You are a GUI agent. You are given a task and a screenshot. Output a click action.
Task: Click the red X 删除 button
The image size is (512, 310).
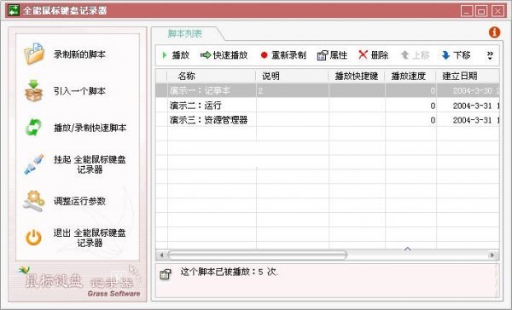coord(374,55)
